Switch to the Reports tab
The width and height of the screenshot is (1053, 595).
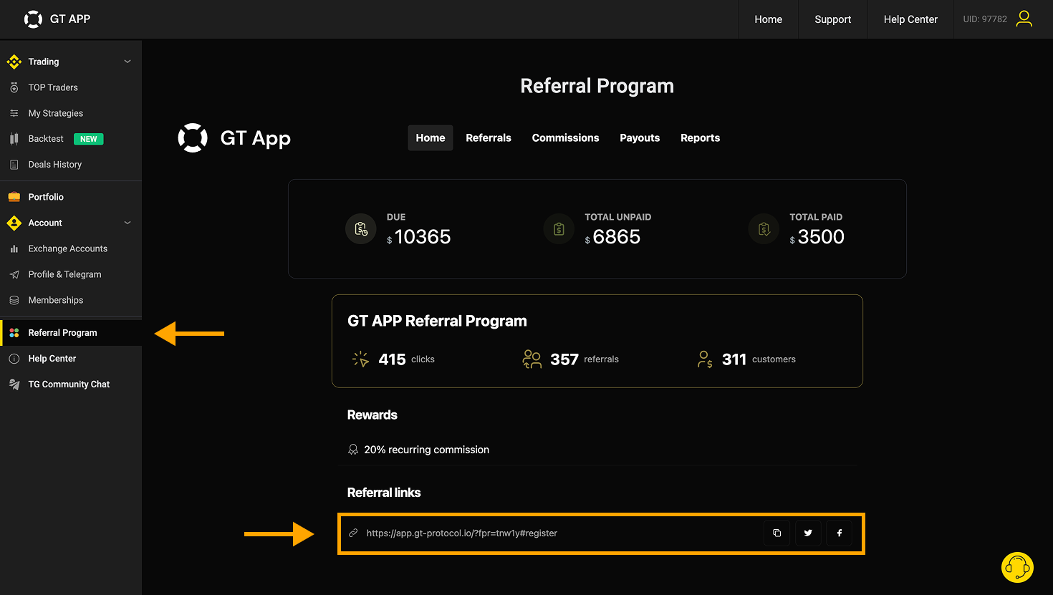tap(700, 137)
